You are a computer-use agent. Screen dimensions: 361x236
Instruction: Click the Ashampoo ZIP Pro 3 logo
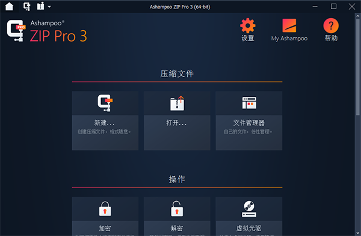[47, 31]
